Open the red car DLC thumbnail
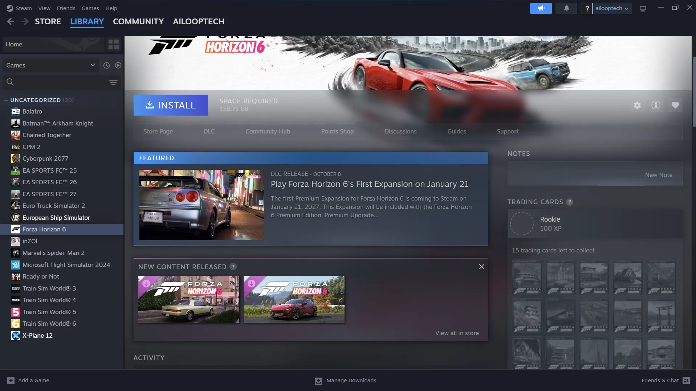The height and width of the screenshot is (391, 696). coord(294,299)
